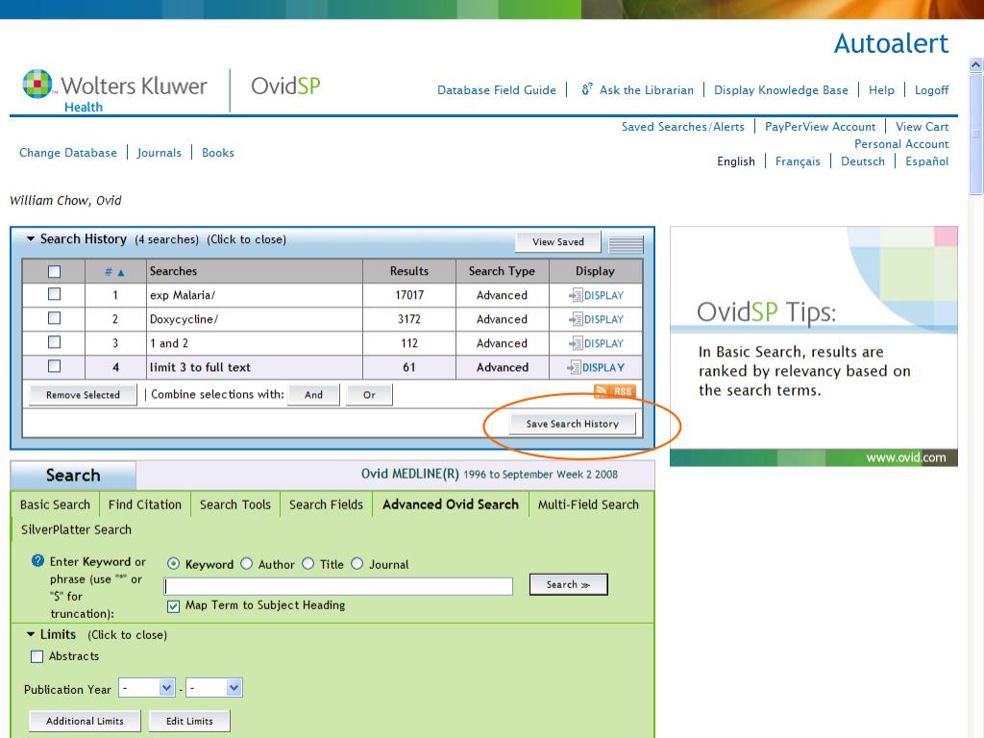Open the search help question mark icon
Image resolution: width=984 pixels, height=738 pixels.
[x=37, y=560]
